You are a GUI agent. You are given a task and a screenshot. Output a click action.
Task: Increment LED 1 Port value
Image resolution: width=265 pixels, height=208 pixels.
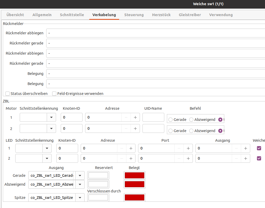[188, 148]
